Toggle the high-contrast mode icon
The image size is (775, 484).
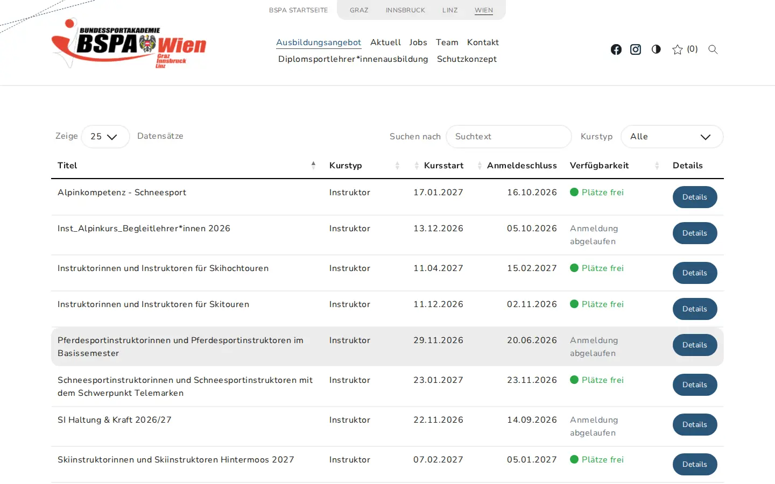click(x=656, y=49)
